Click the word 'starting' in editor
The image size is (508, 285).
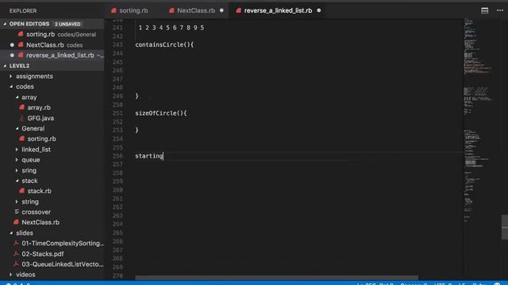149,156
